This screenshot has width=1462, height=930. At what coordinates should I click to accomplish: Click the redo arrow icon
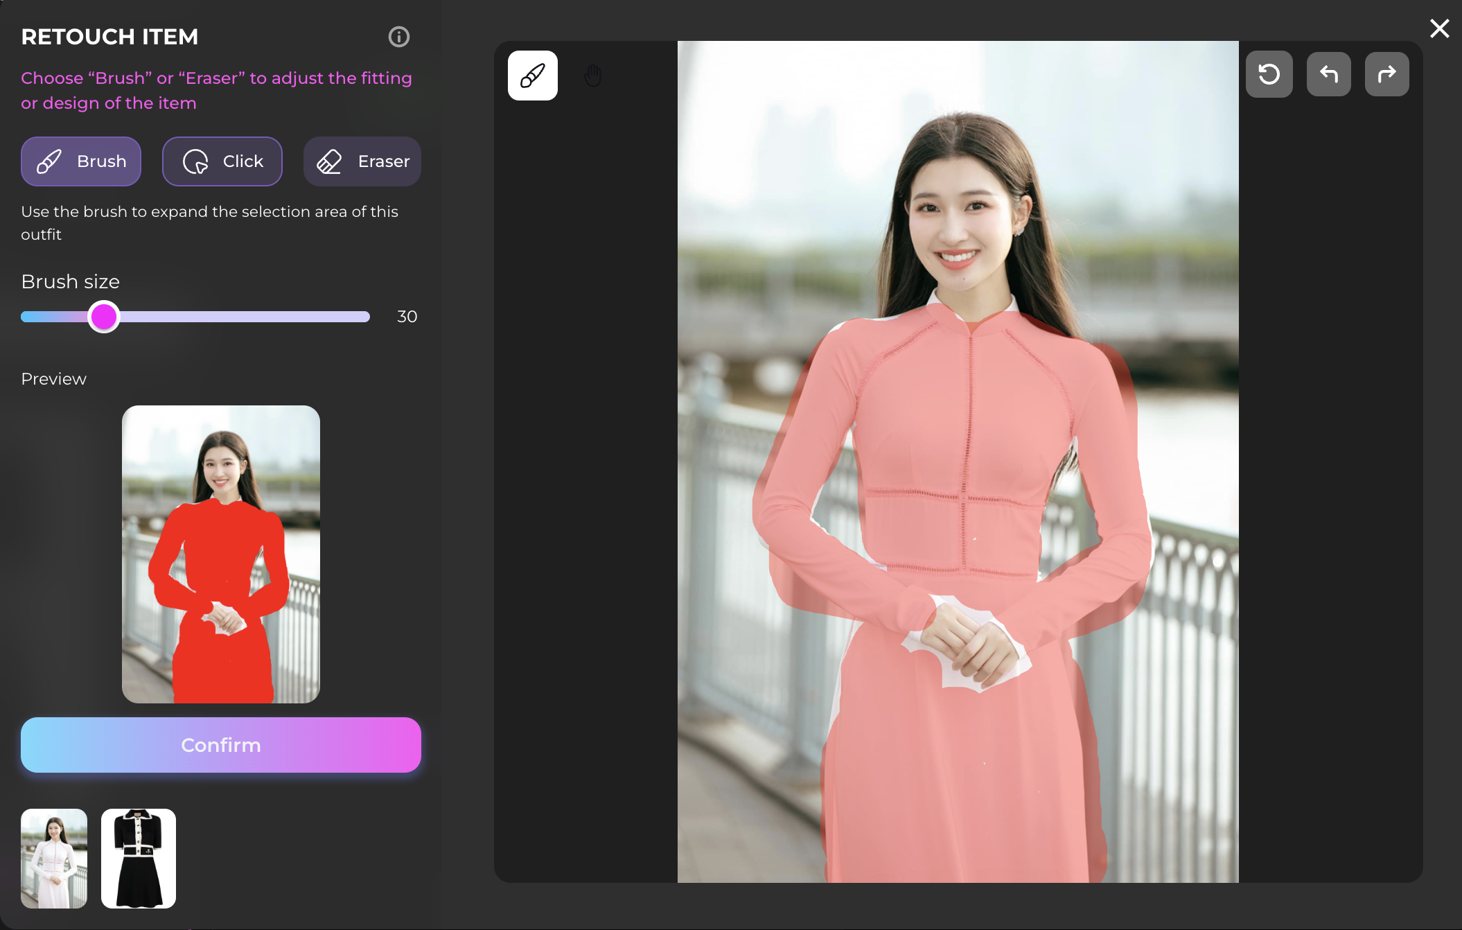click(1386, 74)
